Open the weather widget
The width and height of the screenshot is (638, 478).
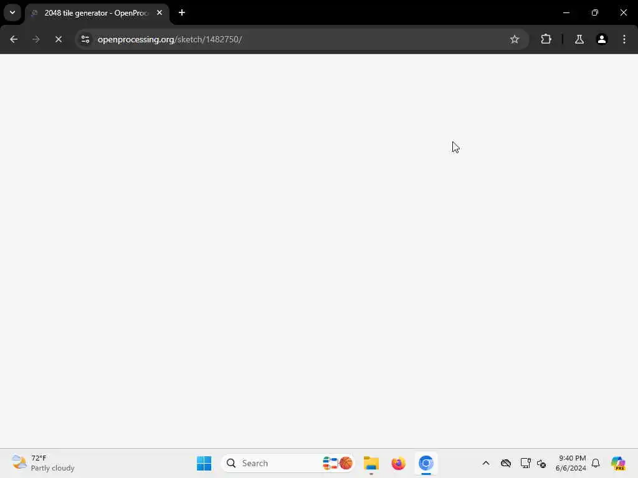click(43, 463)
